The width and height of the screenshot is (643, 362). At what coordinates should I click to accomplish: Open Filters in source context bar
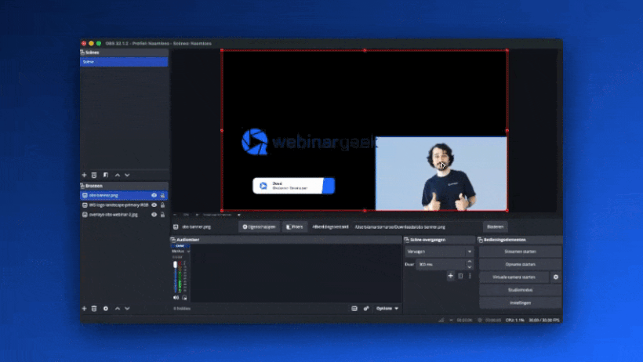(294, 226)
